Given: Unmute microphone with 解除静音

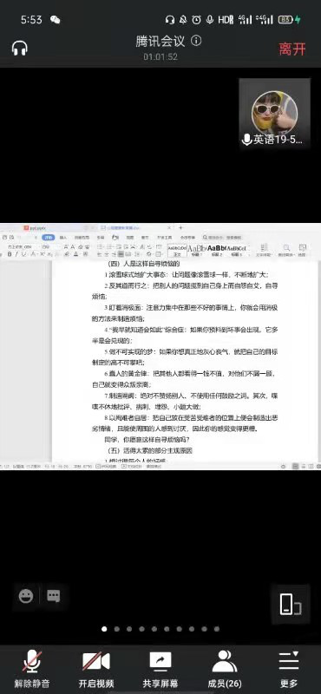Looking at the screenshot, I should coord(32,669).
